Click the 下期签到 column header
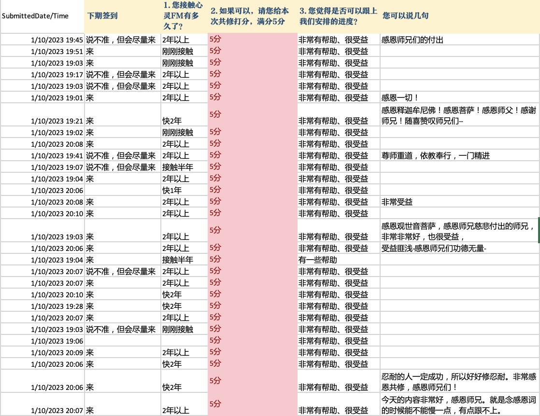540x416 pixels. (x=102, y=16)
